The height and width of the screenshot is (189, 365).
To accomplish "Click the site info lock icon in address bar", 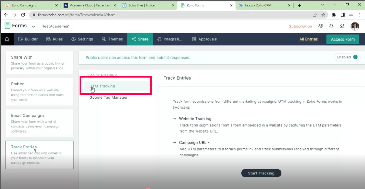I will click(34, 15).
